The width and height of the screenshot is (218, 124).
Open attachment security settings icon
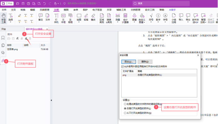click(26, 38)
